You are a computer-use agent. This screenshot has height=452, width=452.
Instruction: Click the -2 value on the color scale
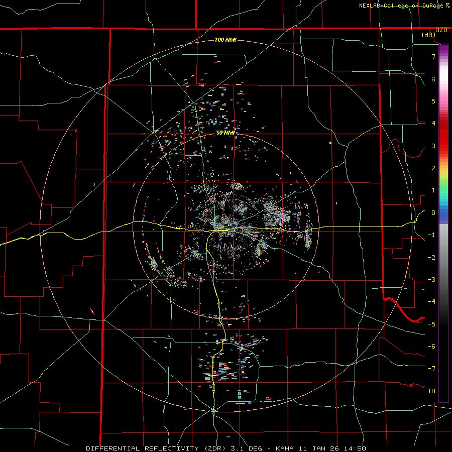tap(431, 258)
